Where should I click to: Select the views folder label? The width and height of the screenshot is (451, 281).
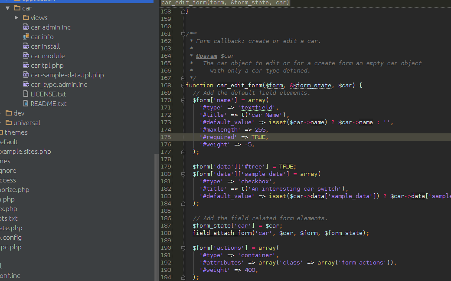coord(39,17)
